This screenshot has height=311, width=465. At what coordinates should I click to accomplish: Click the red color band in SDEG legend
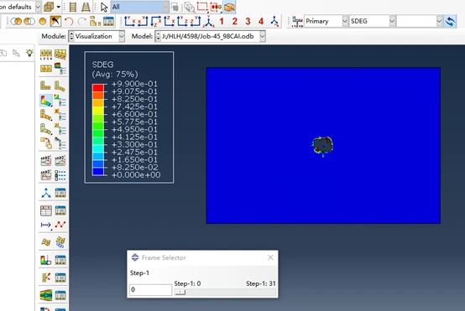(x=98, y=88)
